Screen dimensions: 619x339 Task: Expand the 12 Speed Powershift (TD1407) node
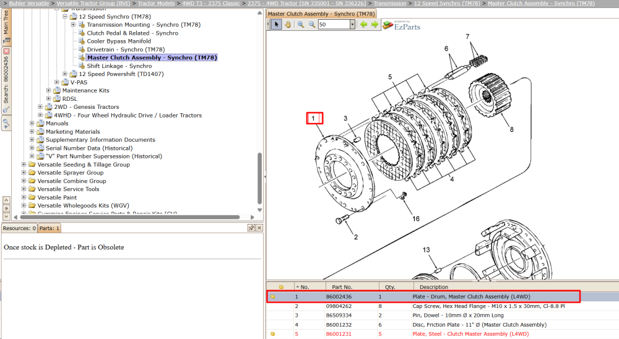[65, 74]
